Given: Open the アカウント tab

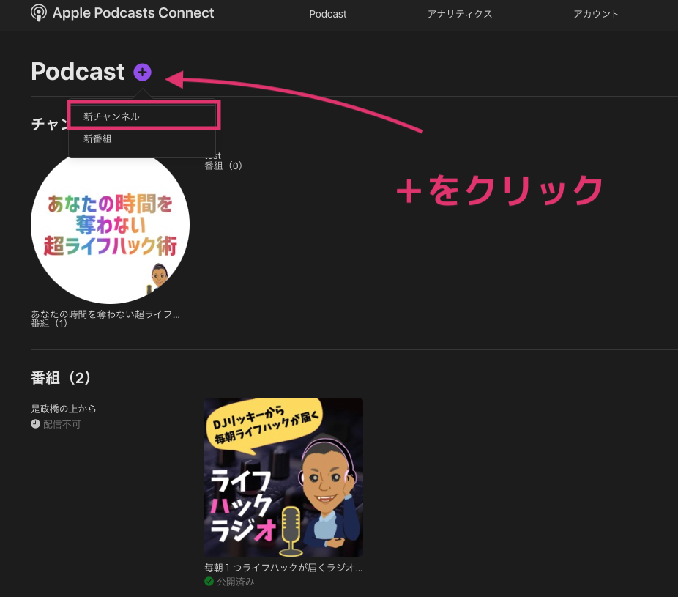Looking at the screenshot, I should point(596,14).
